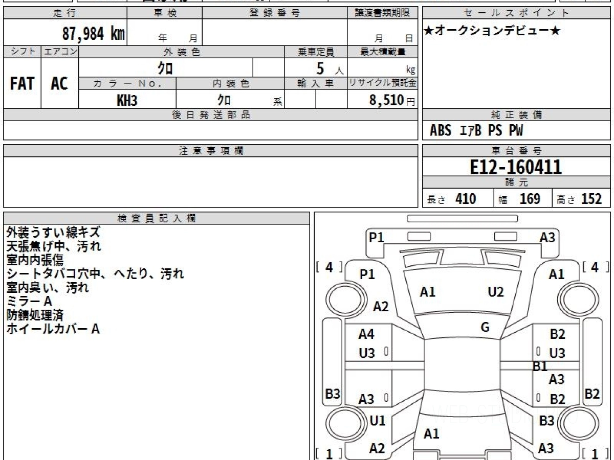The width and height of the screenshot is (614, 460).
Task: Click the 輸入車 header
Action: (x=316, y=84)
